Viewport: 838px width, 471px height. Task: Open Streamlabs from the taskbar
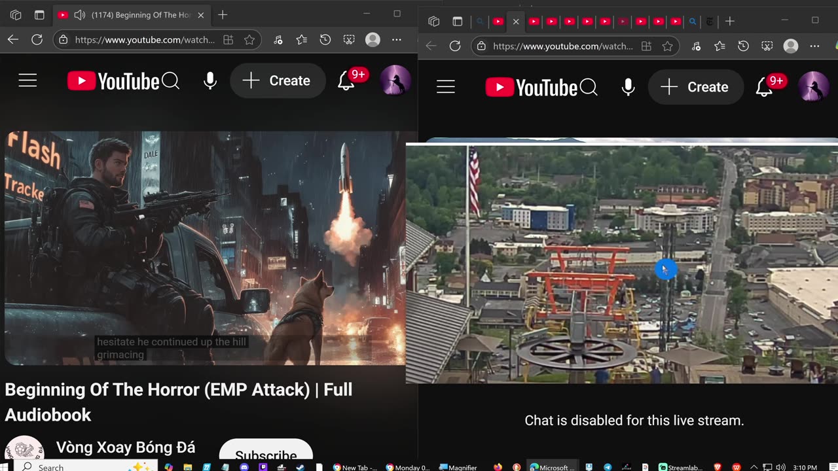(680, 467)
